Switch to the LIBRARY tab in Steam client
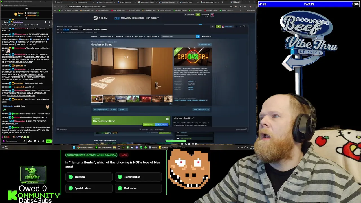361x203 pixels. coord(75,30)
